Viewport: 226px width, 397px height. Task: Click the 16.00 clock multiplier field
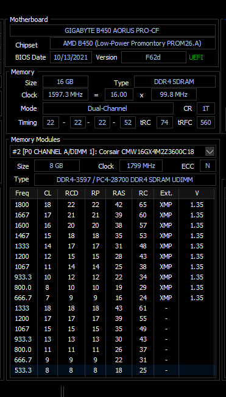(119, 95)
